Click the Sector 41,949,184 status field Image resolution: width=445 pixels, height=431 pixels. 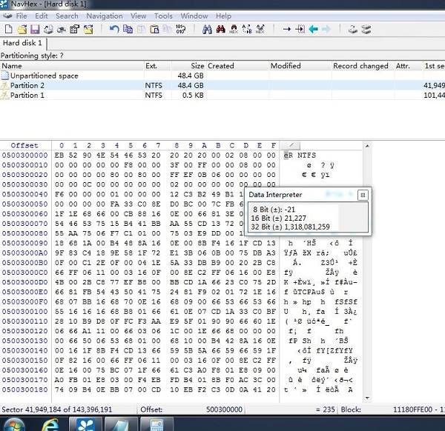(57, 410)
